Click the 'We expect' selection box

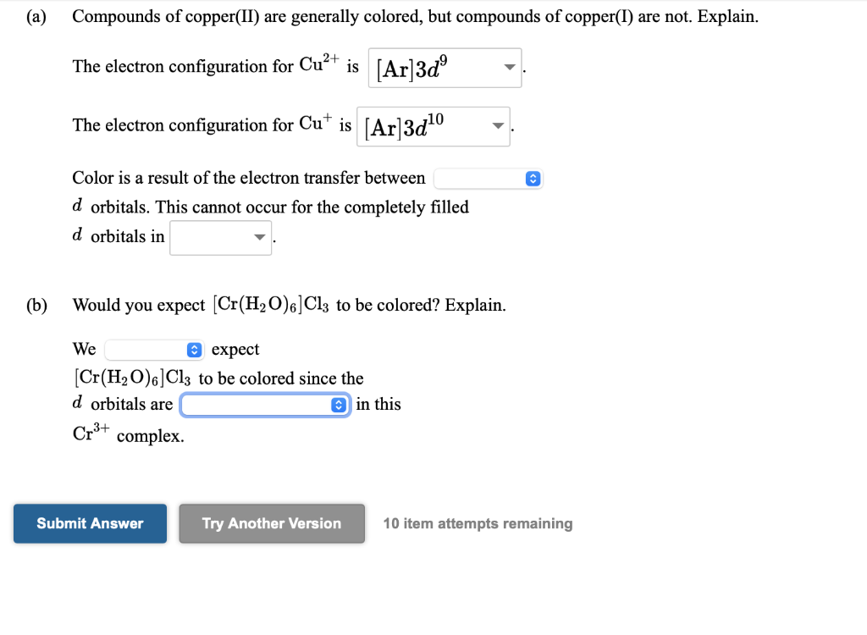[x=151, y=349]
